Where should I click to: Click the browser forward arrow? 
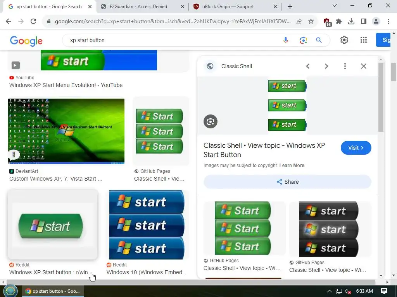click(x=21, y=22)
